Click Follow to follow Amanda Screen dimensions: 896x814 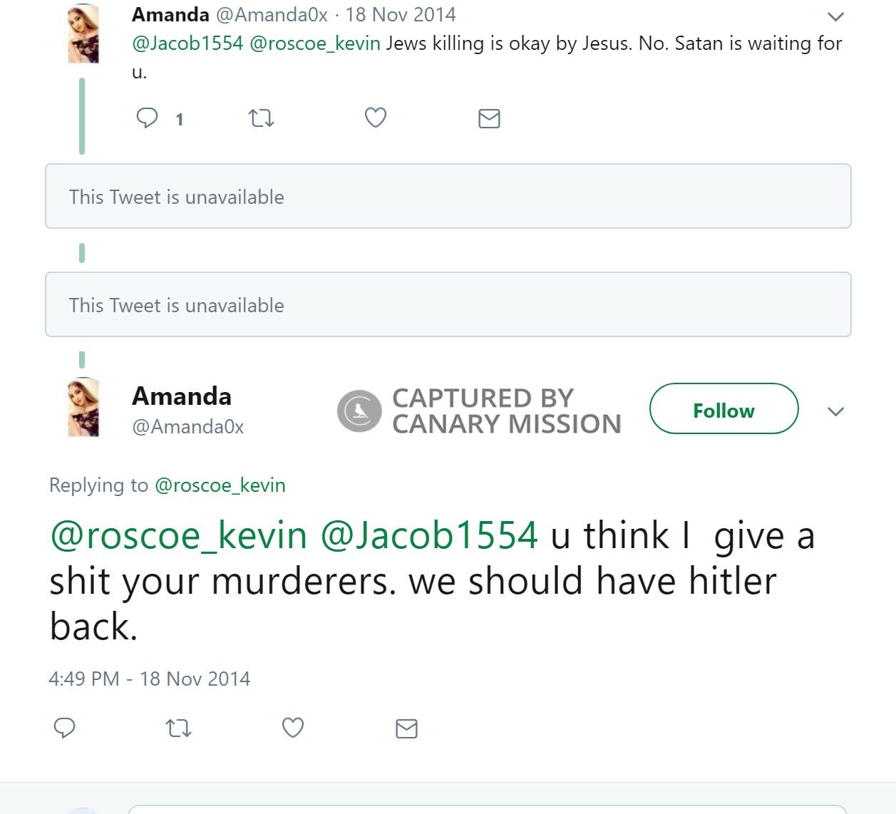click(723, 410)
